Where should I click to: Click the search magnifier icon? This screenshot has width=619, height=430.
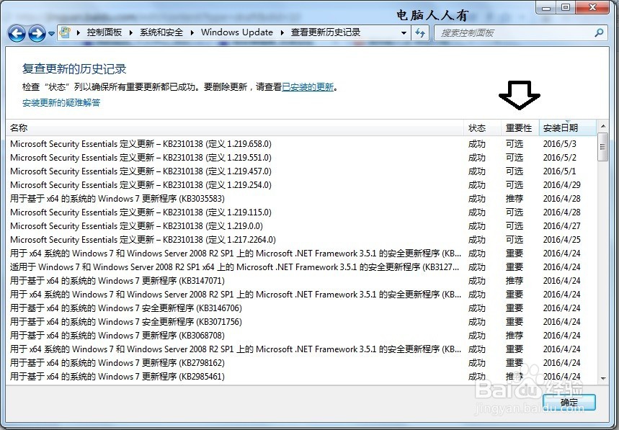pos(597,32)
